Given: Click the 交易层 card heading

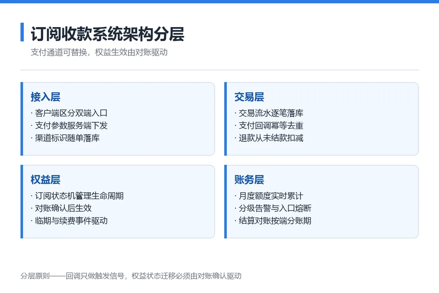Looking at the screenshot, I should click(x=249, y=97).
